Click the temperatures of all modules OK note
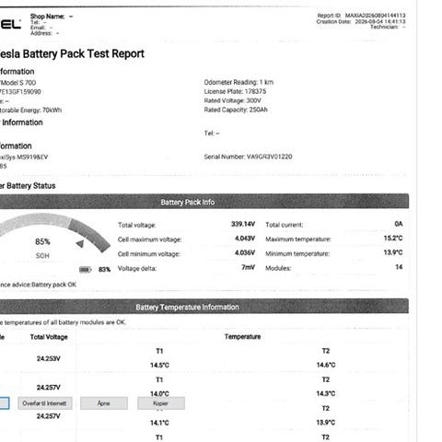442x442 pixels. (x=63, y=322)
